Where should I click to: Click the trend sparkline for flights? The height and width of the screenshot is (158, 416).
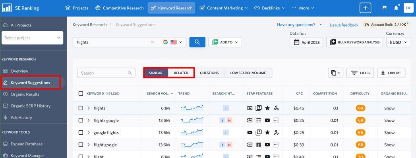[x=192, y=107]
